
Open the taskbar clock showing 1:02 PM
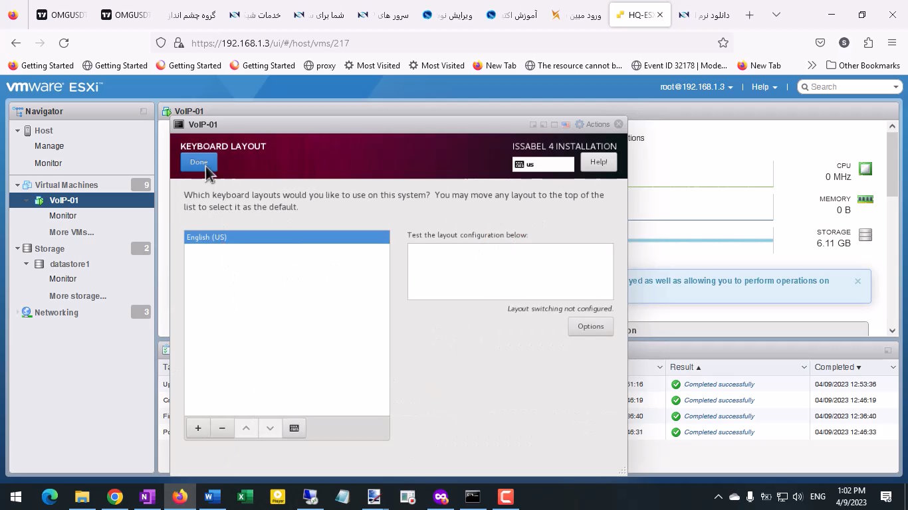851,497
